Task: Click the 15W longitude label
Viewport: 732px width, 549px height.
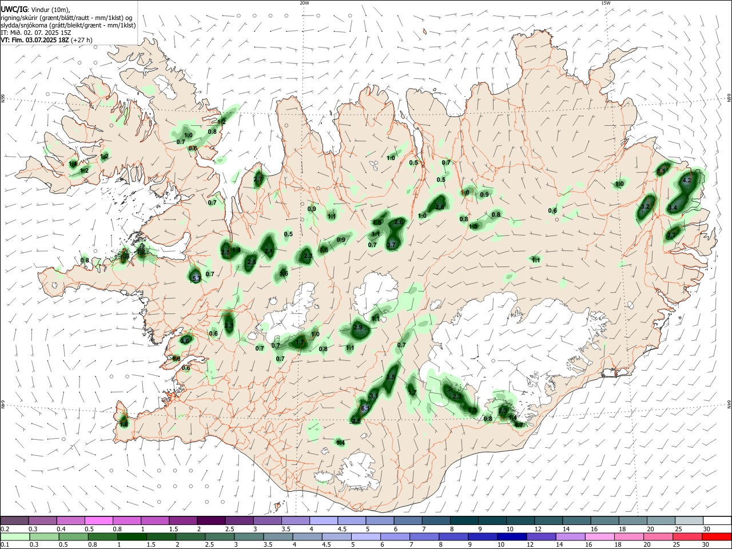Action: click(x=606, y=3)
